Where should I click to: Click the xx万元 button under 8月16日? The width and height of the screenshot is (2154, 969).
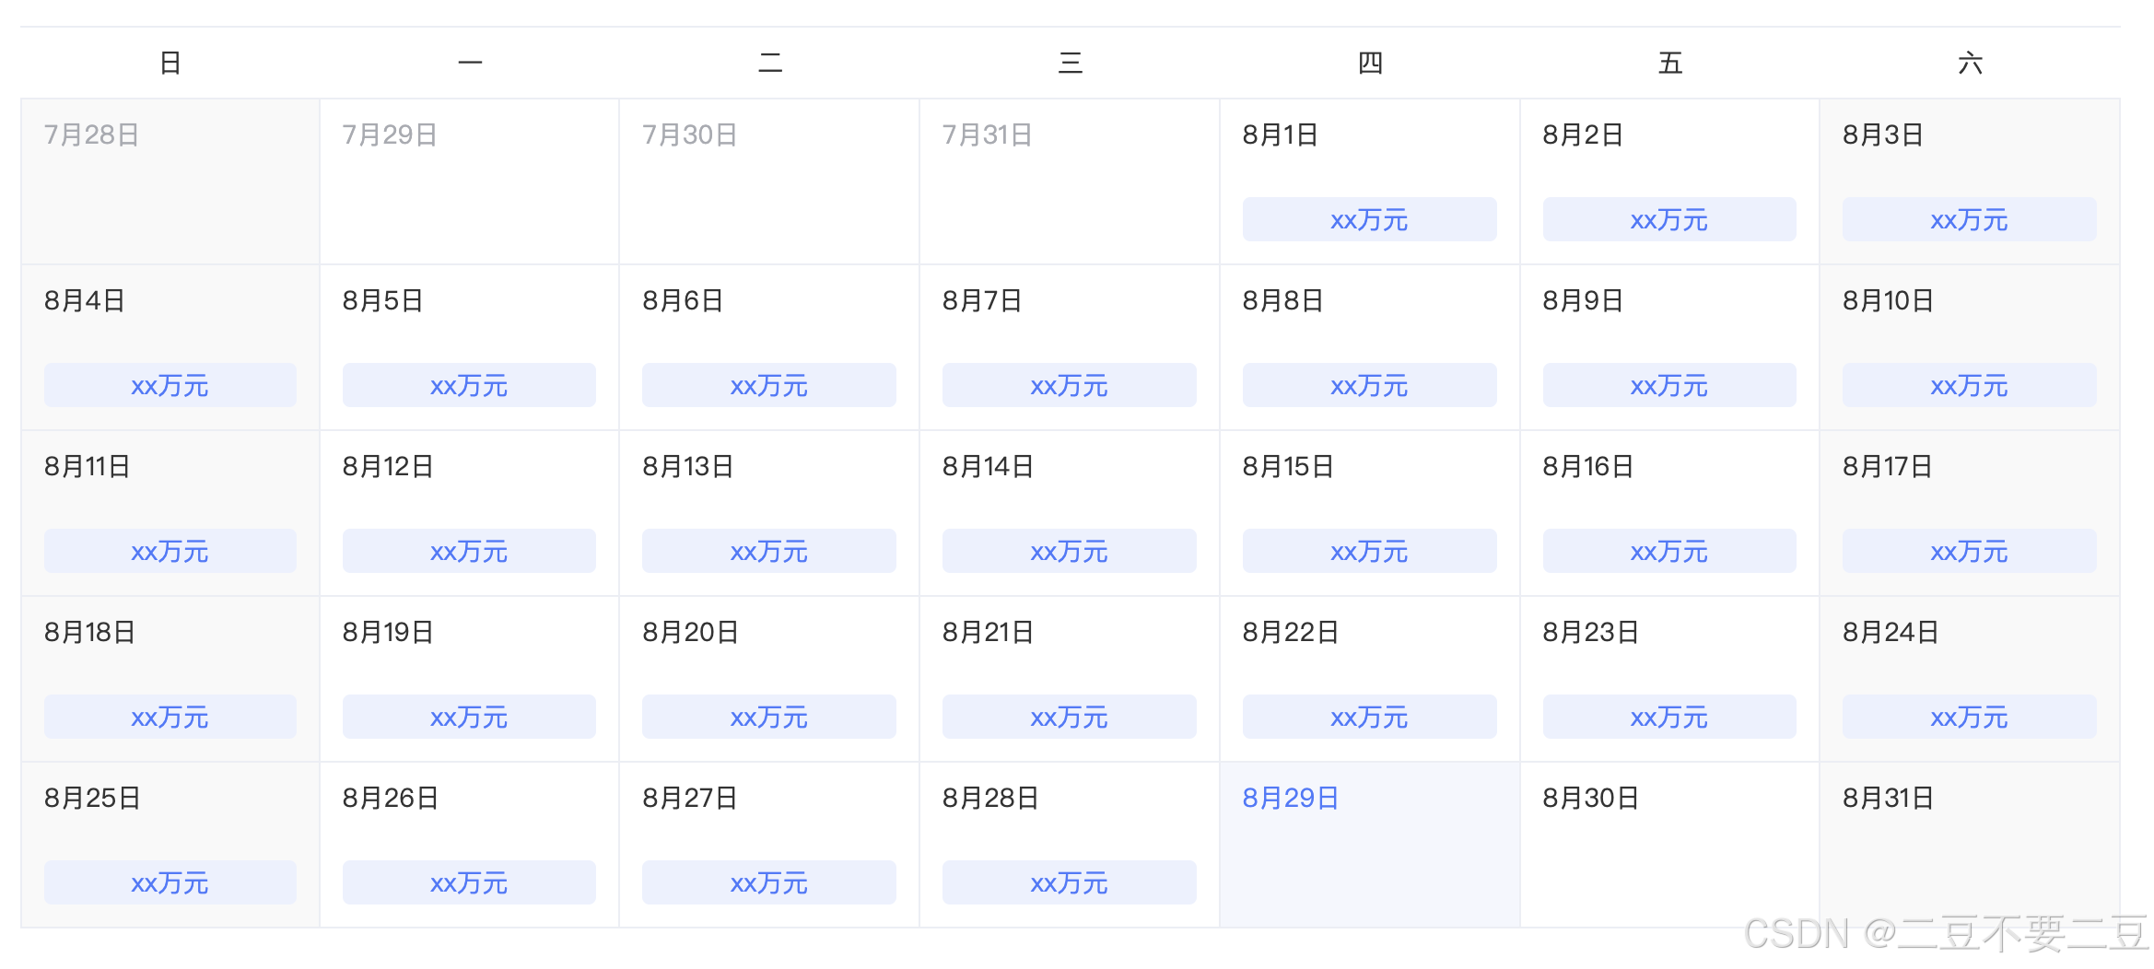pyautogui.click(x=1669, y=551)
